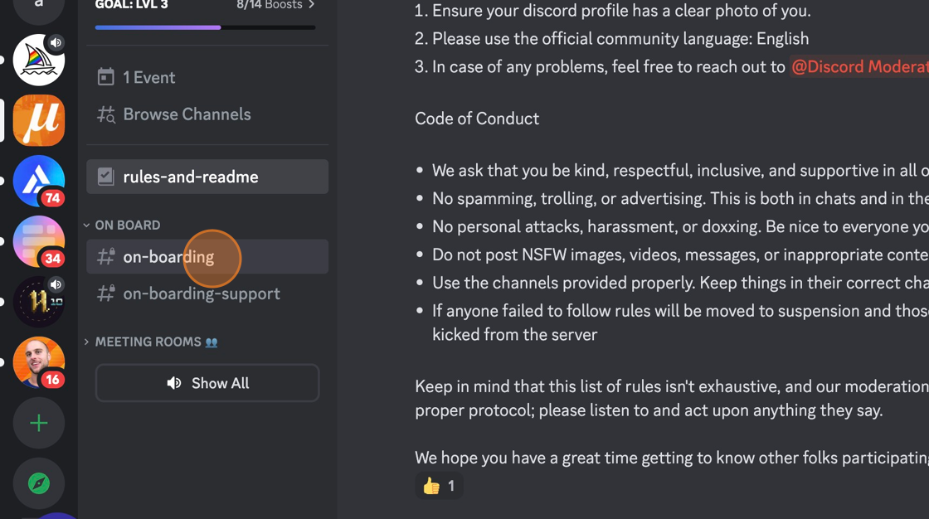Open the blue triangle server with 74 notifications
The image size is (929, 519).
[x=38, y=181]
